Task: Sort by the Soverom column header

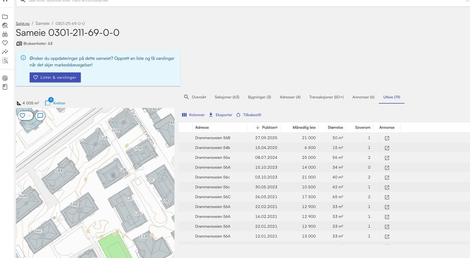Action: click(363, 127)
